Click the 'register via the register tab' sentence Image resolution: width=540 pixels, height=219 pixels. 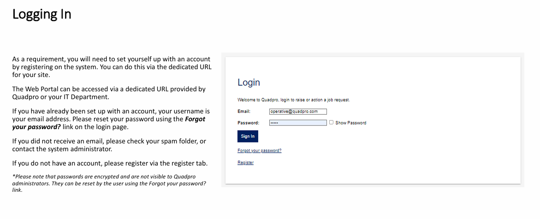(110, 163)
